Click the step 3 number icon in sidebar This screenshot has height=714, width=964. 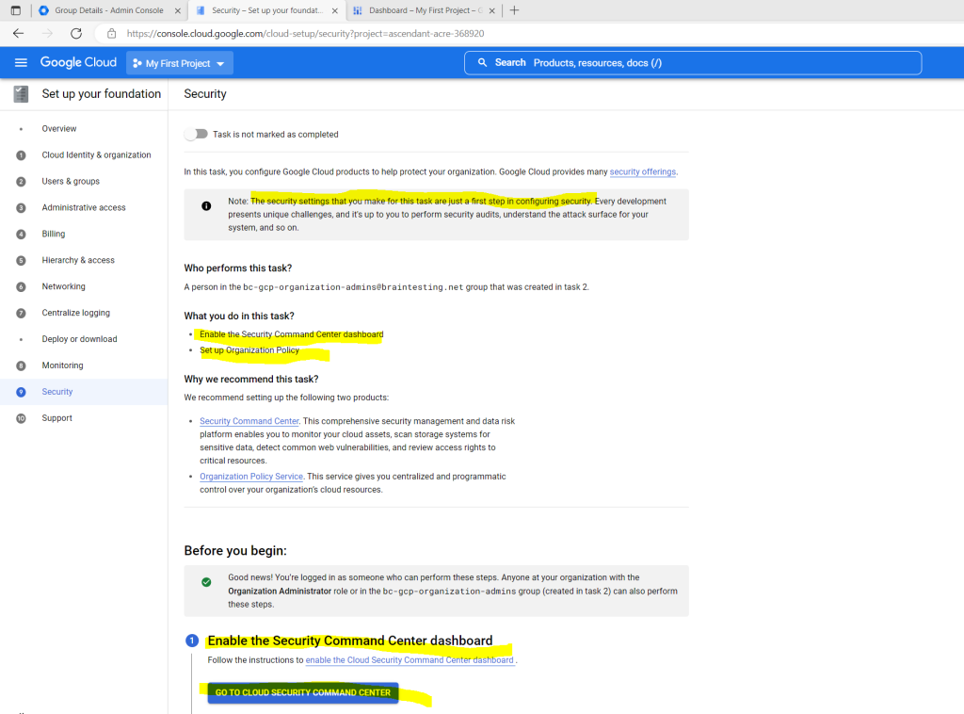point(21,208)
